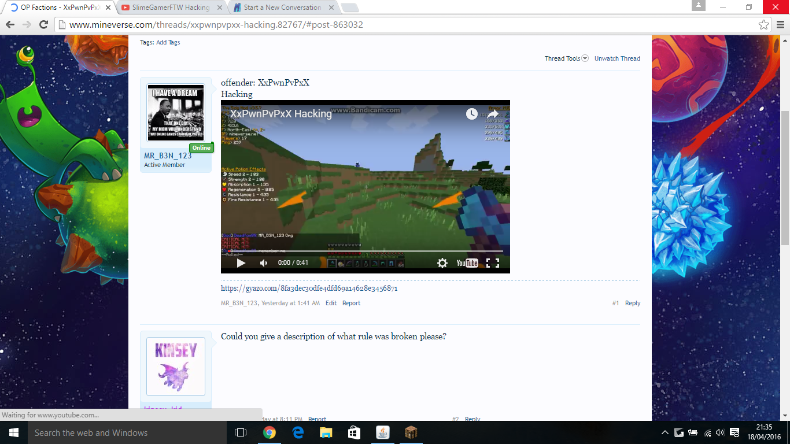790x444 pixels.
Task: Click the browser forward arrow
Action: tap(27, 25)
